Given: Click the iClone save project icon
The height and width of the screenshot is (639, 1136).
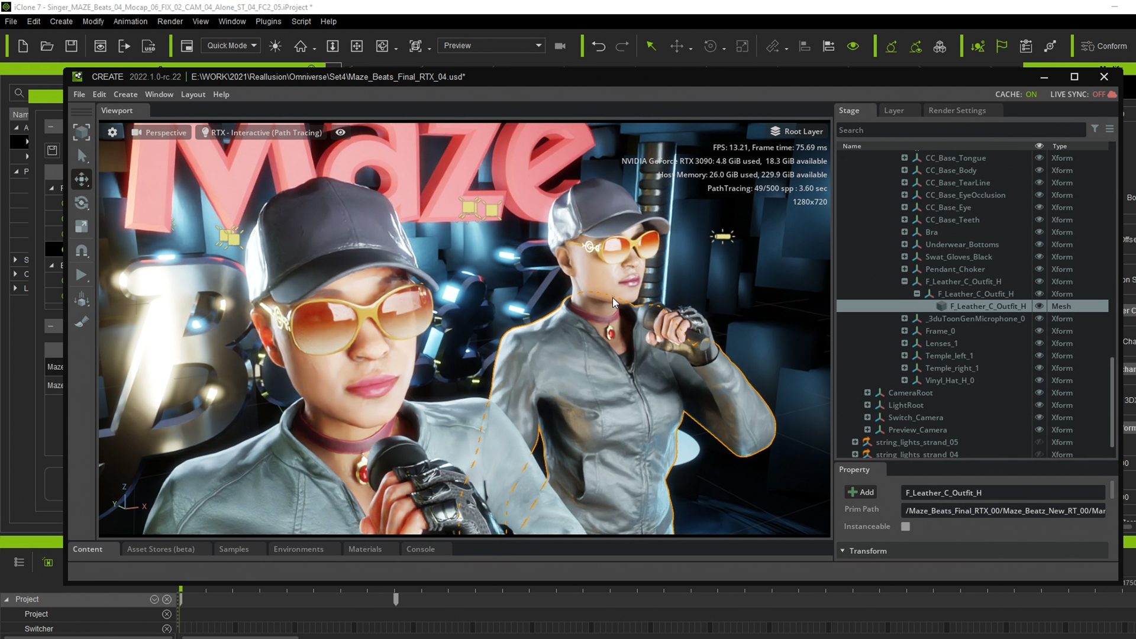Looking at the screenshot, I should (71, 46).
